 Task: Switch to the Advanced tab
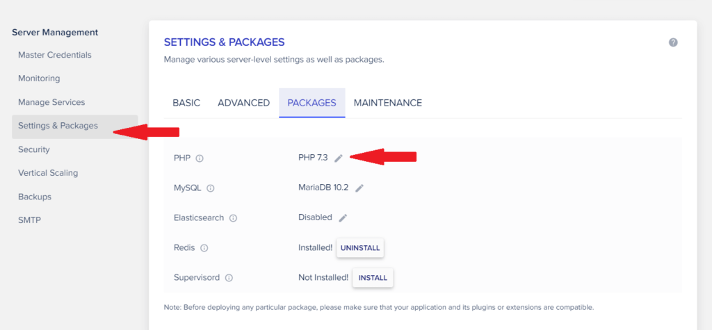point(243,103)
